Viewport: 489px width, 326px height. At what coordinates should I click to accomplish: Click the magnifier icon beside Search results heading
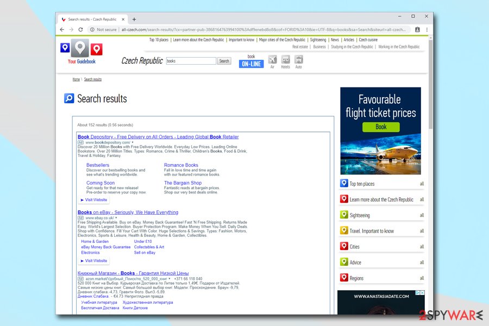coord(69,98)
